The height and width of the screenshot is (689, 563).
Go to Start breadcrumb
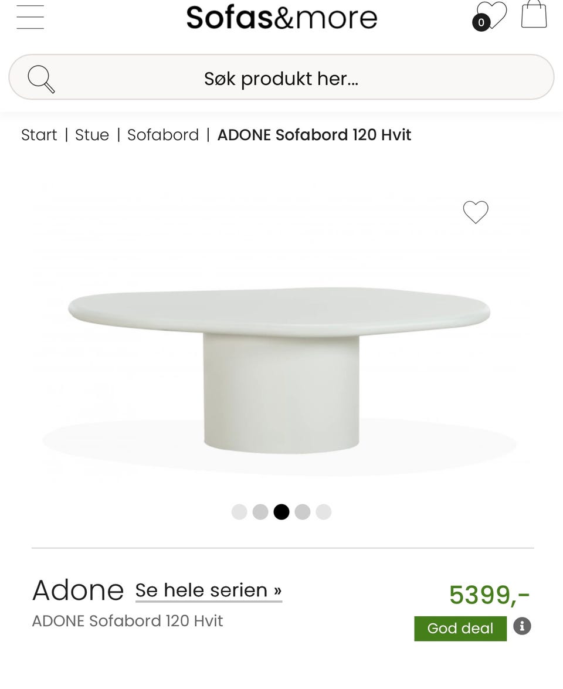(39, 135)
